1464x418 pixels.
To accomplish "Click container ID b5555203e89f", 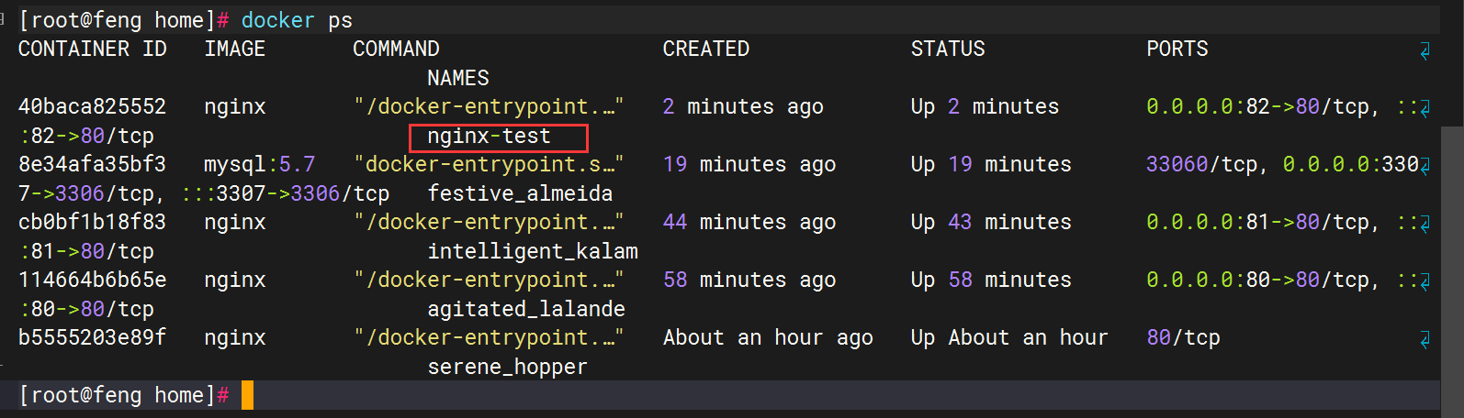I will (92, 338).
